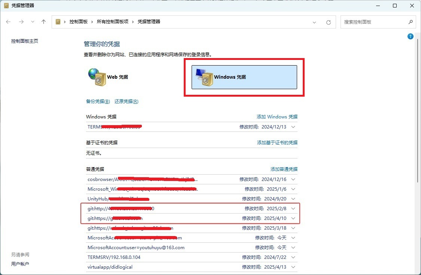Expand the TERMSRV entry dated 2024/12/13
Viewport: 421px width, 275px height.
293,127
